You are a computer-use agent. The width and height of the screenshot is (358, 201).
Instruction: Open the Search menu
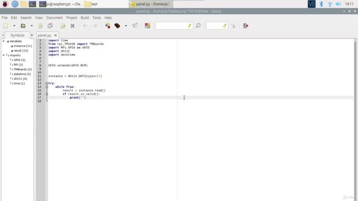[x=26, y=17]
